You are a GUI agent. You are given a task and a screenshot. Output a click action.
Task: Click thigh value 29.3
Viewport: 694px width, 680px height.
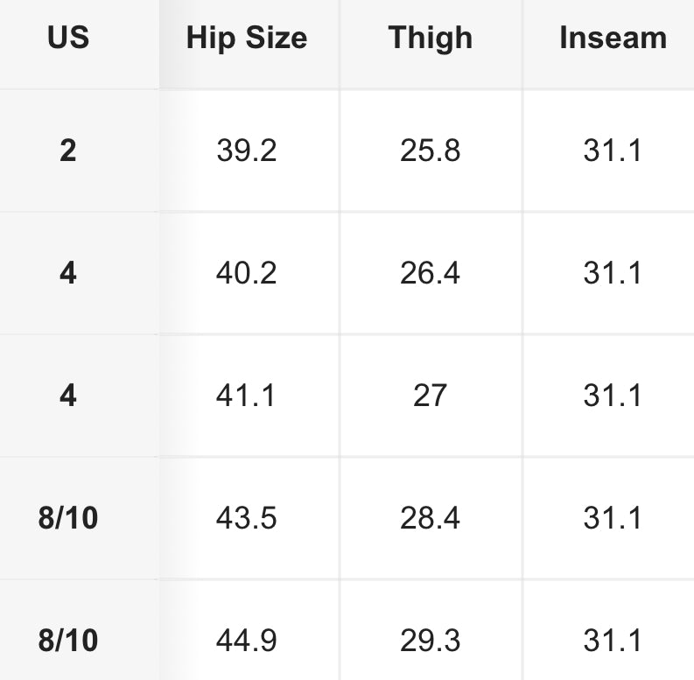click(x=430, y=641)
